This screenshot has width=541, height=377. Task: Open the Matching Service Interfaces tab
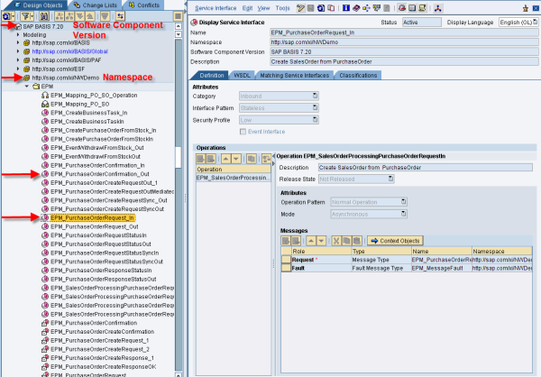pos(295,75)
